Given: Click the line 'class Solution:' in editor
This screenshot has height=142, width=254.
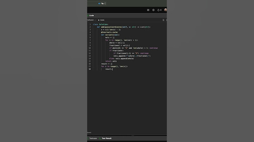Looking at the screenshot, I should click(101, 24).
